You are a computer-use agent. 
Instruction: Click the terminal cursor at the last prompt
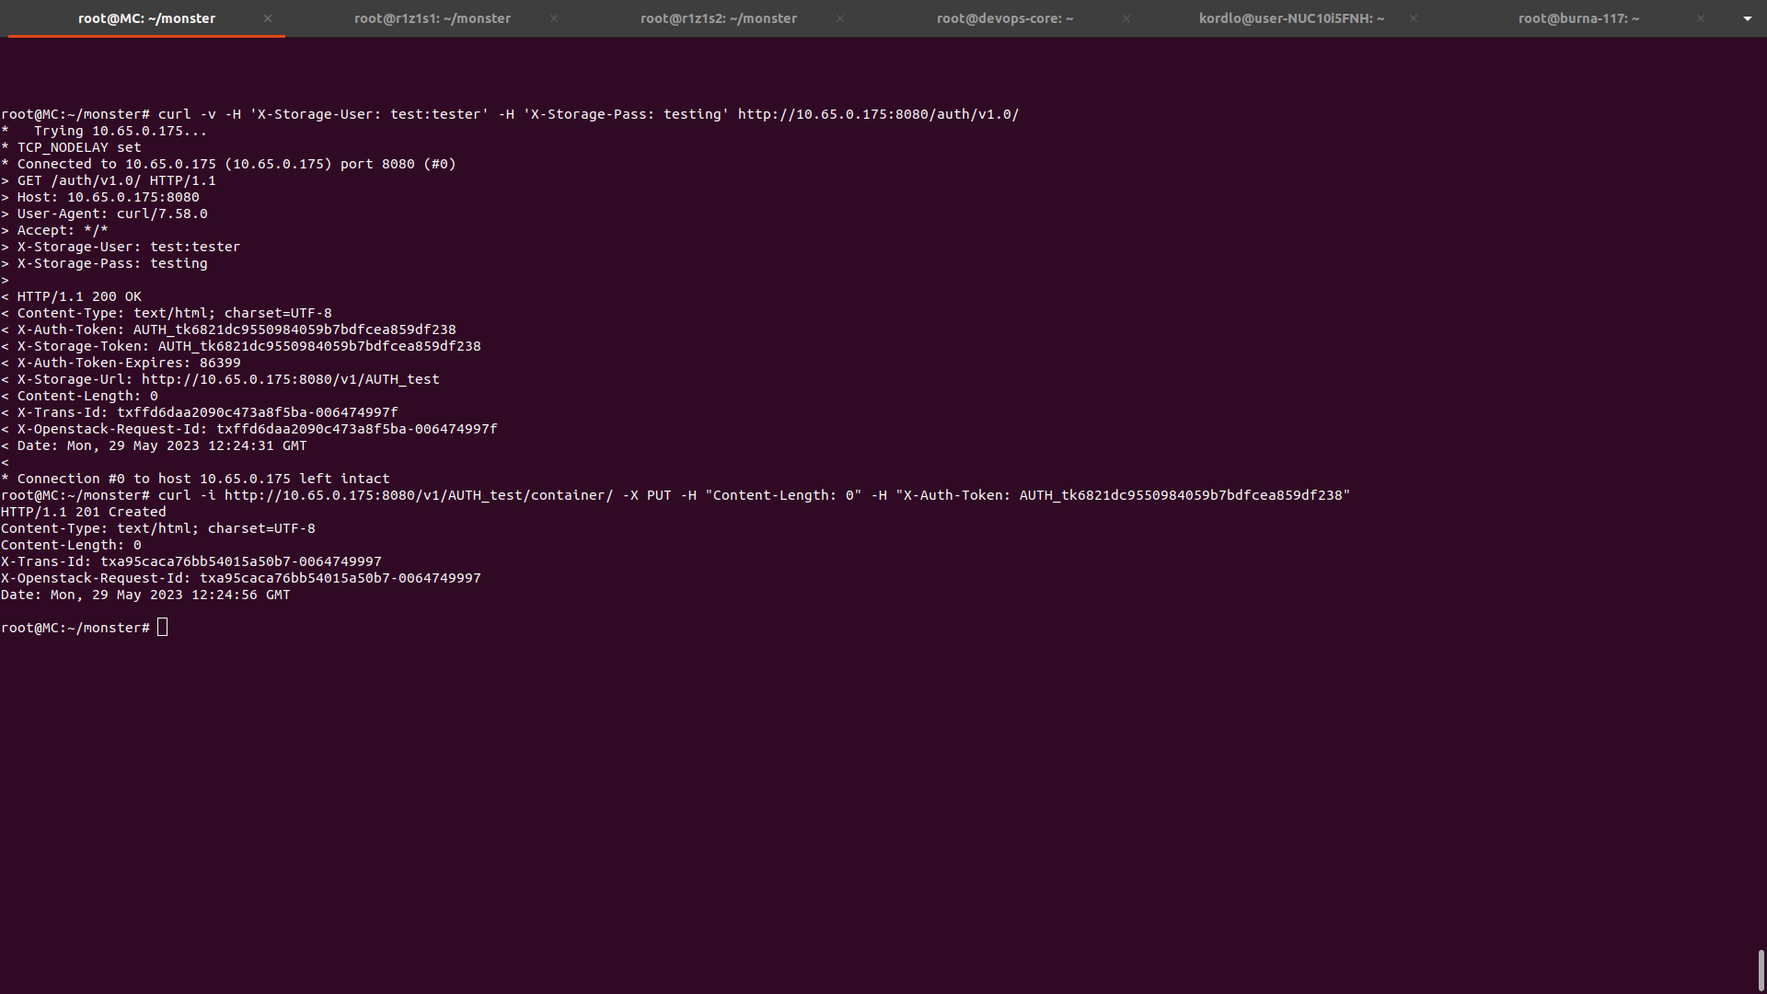pos(163,628)
